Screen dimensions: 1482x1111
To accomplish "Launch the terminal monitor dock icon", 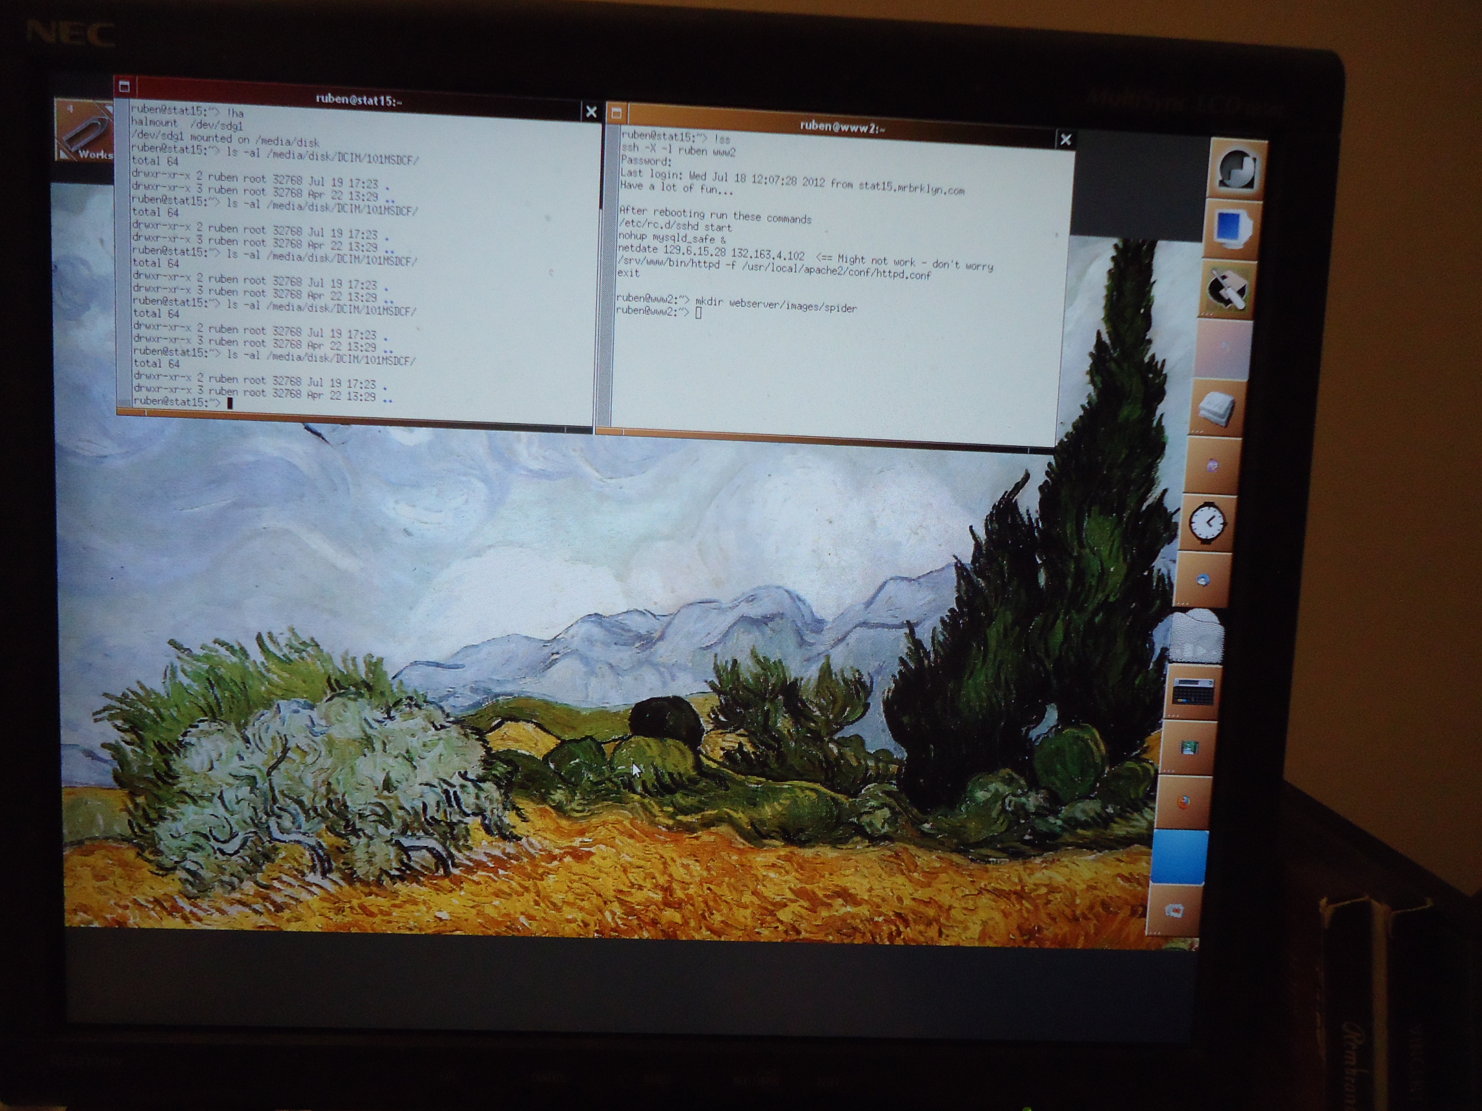I will [1233, 229].
